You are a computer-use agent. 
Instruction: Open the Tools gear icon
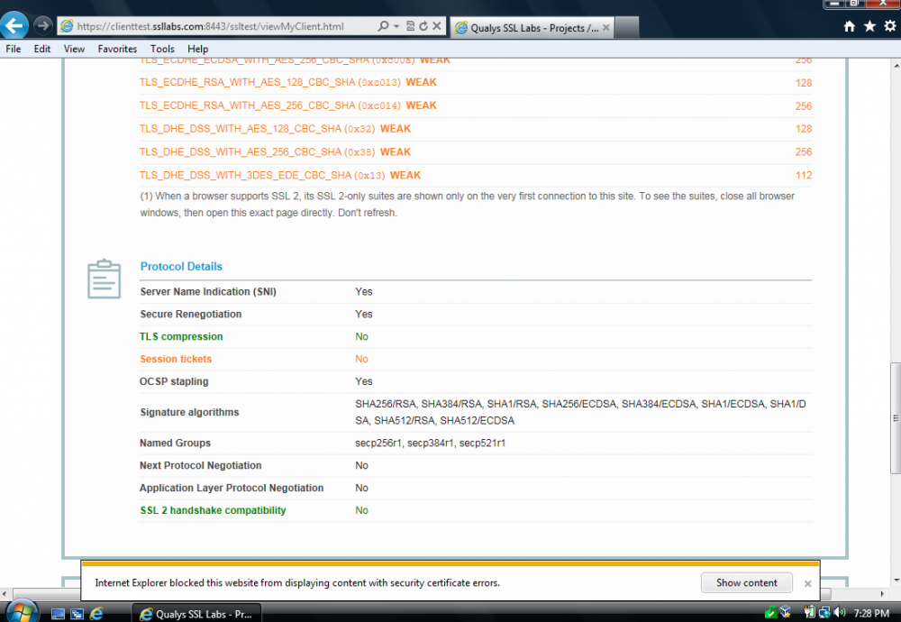click(889, 27)
